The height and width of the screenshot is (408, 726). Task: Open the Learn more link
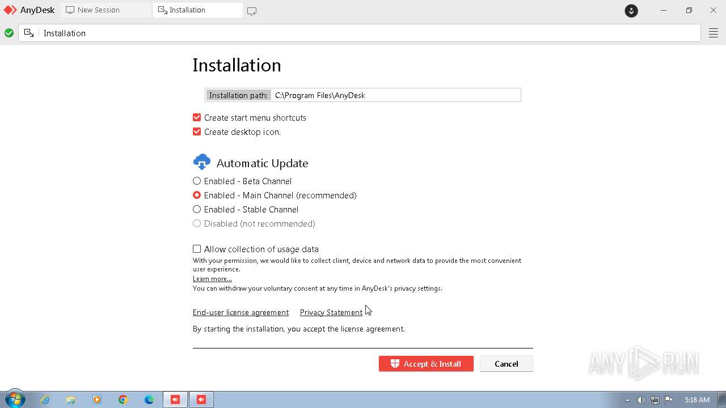coord(212,279)
